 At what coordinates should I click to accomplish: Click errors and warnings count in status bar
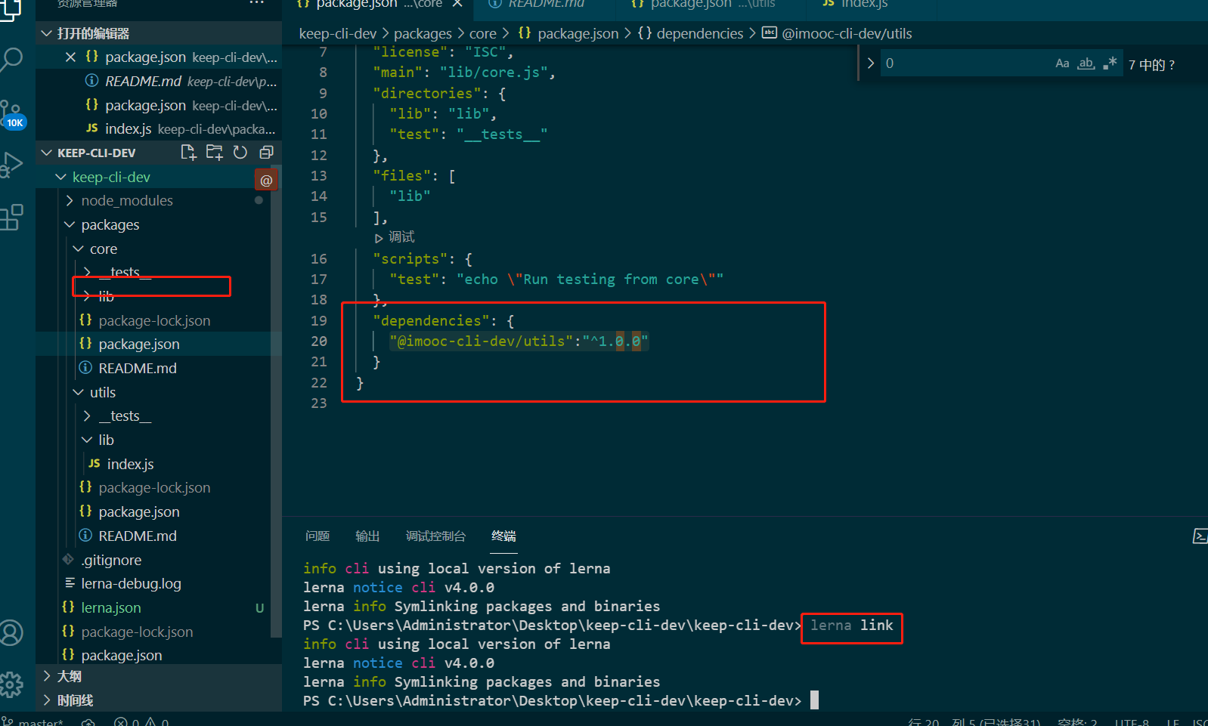[141, 722]
